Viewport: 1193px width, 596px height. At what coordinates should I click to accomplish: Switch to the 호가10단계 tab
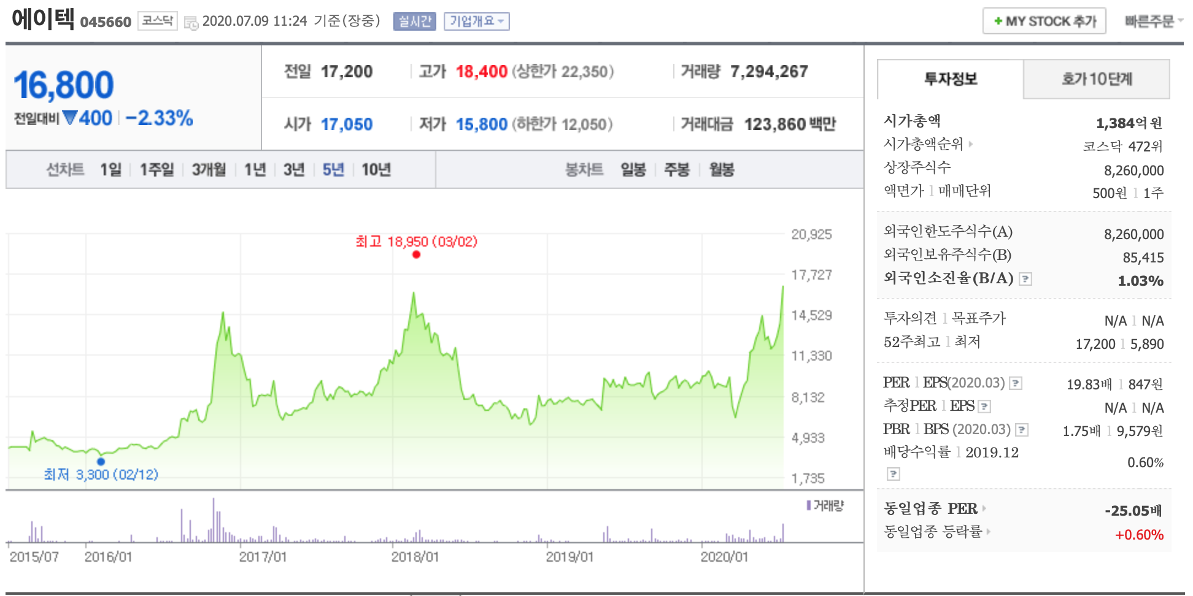click(1097, 79)
